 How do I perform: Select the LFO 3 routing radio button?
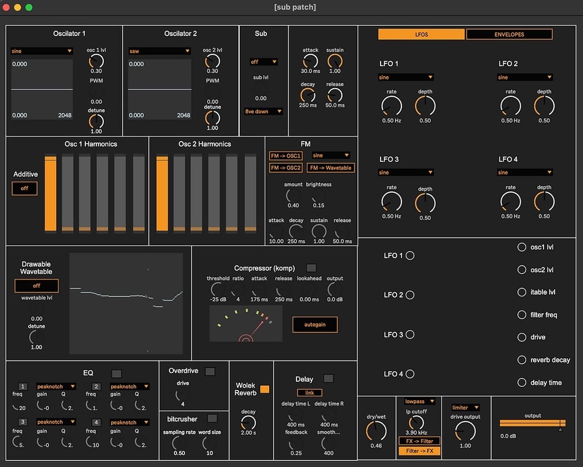pos(410,335)
